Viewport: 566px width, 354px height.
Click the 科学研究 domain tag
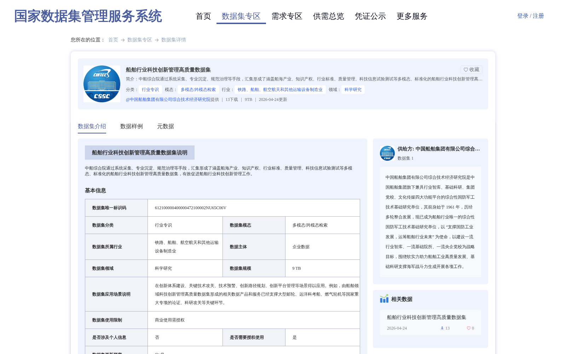(353, 90)
